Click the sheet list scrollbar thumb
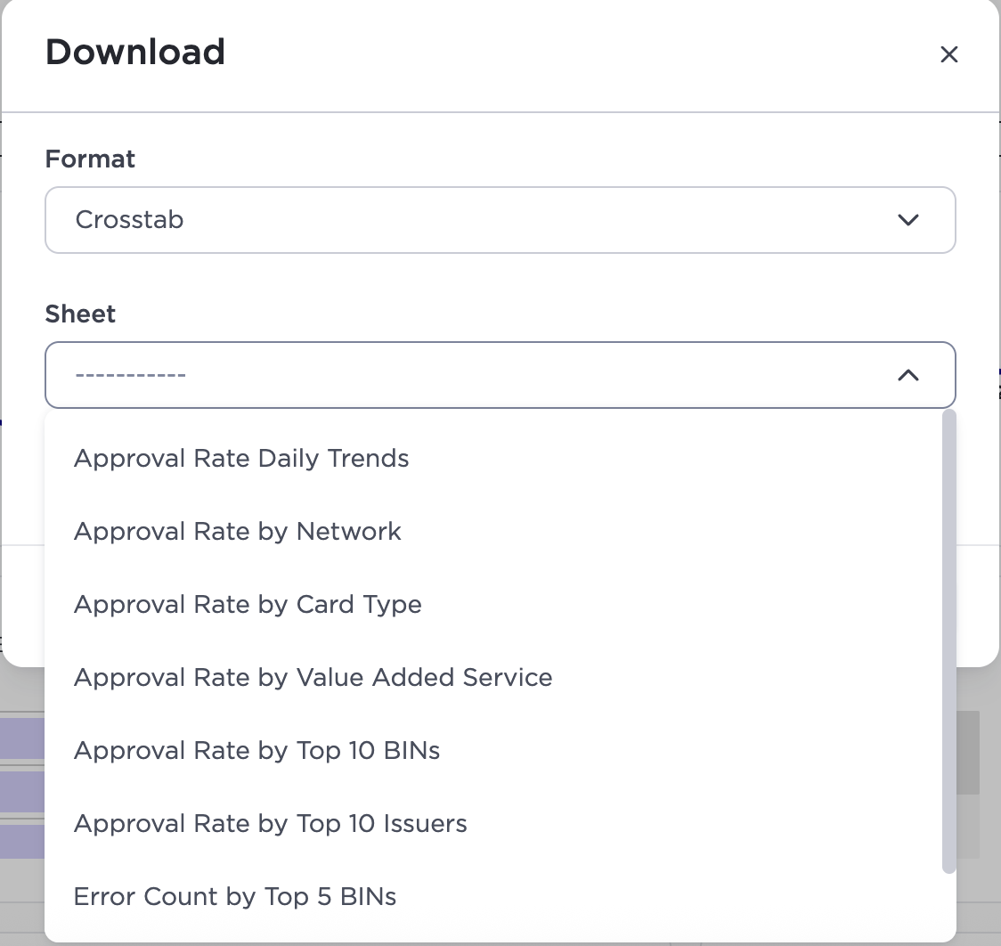This screenshot has width=1001, height=946. coord(948,640)
